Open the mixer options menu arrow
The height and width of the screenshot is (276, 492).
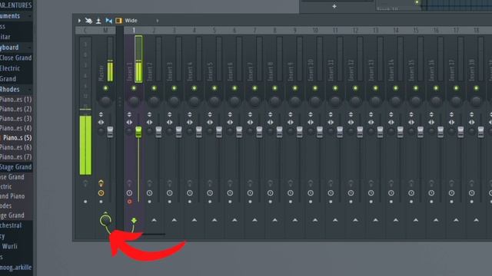(79, 21)
